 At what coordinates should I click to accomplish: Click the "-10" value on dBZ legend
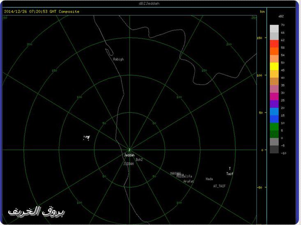click(283, 153)
